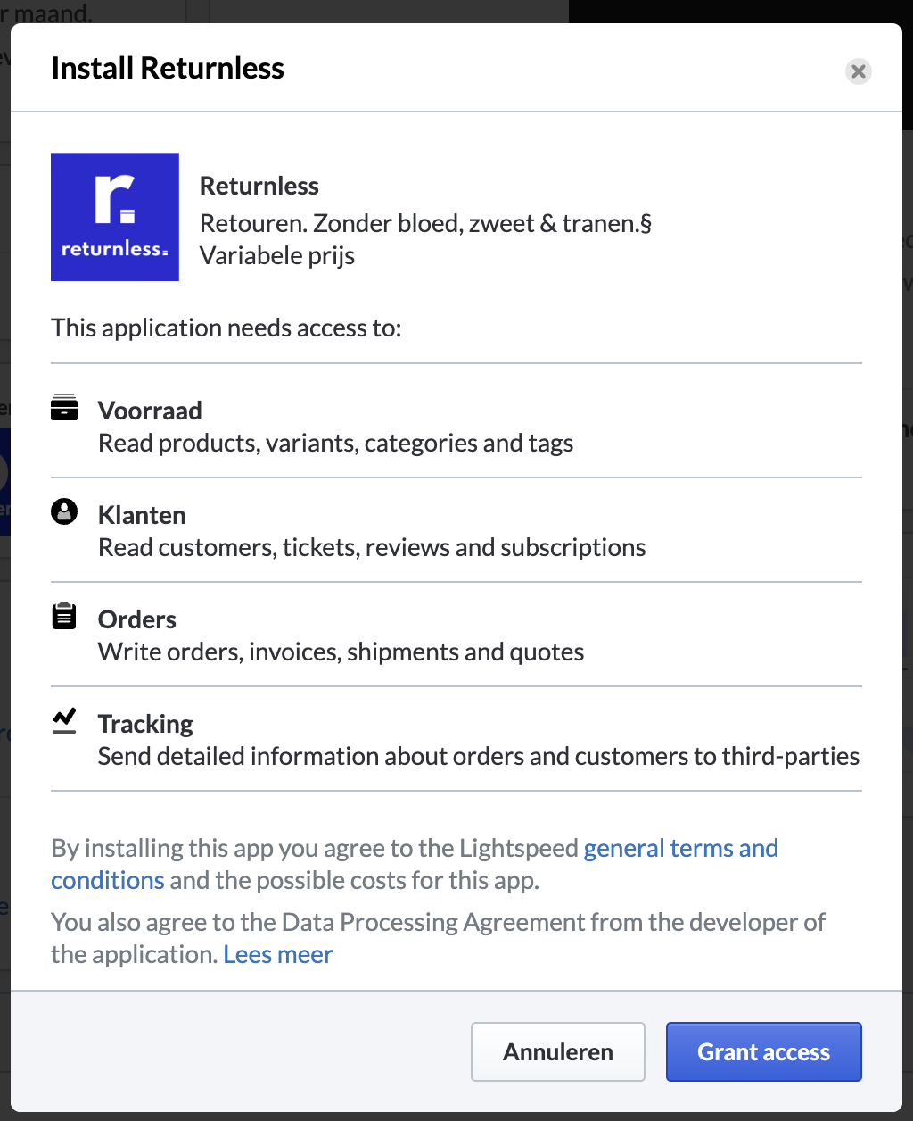The image size is (913, 1121).
Task: Click the Orders clipboard icon
Action: tap(64, 617)
